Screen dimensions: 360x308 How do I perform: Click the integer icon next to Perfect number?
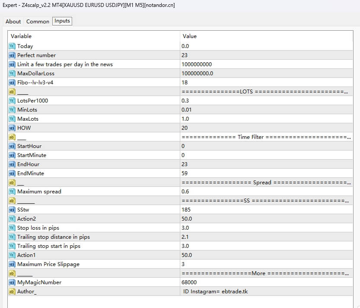12,55
